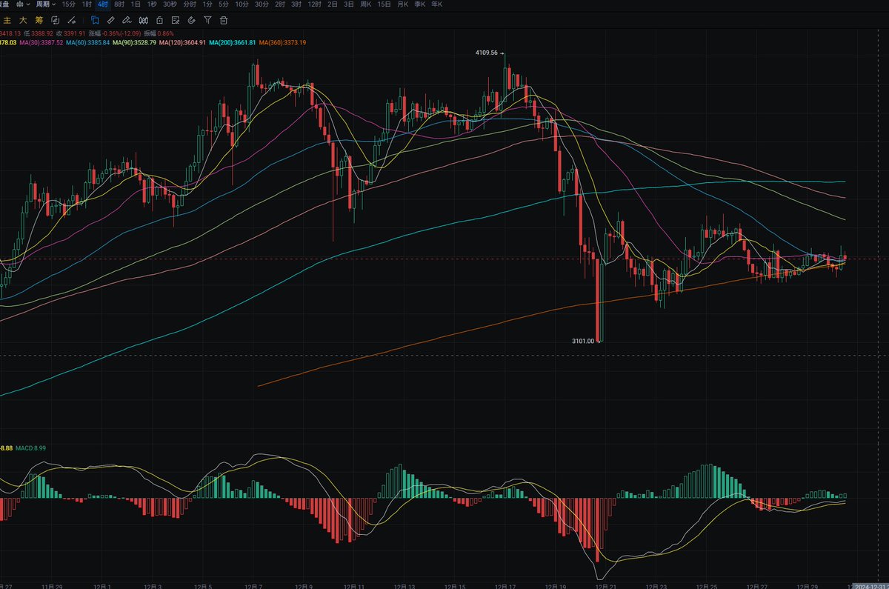Select the 周K weekly timeframe
Image resolution: width=889 pixels, height=589 pixels.
[366, 4]
